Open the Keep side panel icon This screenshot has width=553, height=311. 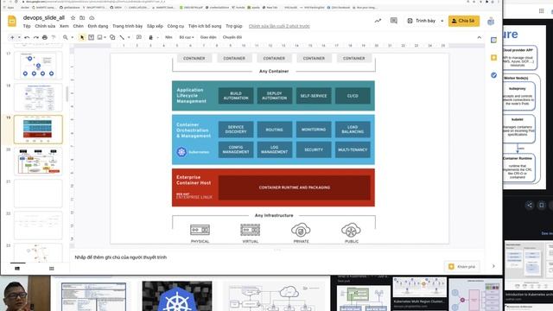(x=493, y=58)
